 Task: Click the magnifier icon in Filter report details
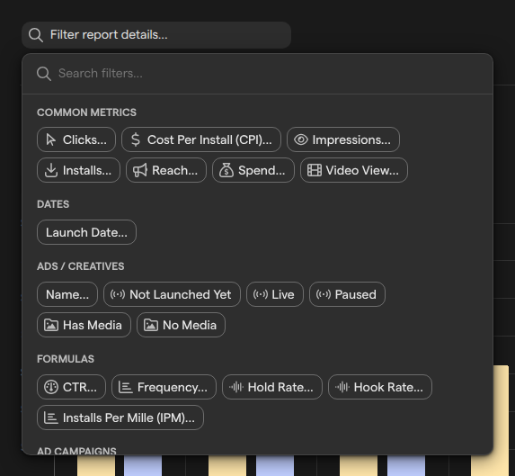36,35
